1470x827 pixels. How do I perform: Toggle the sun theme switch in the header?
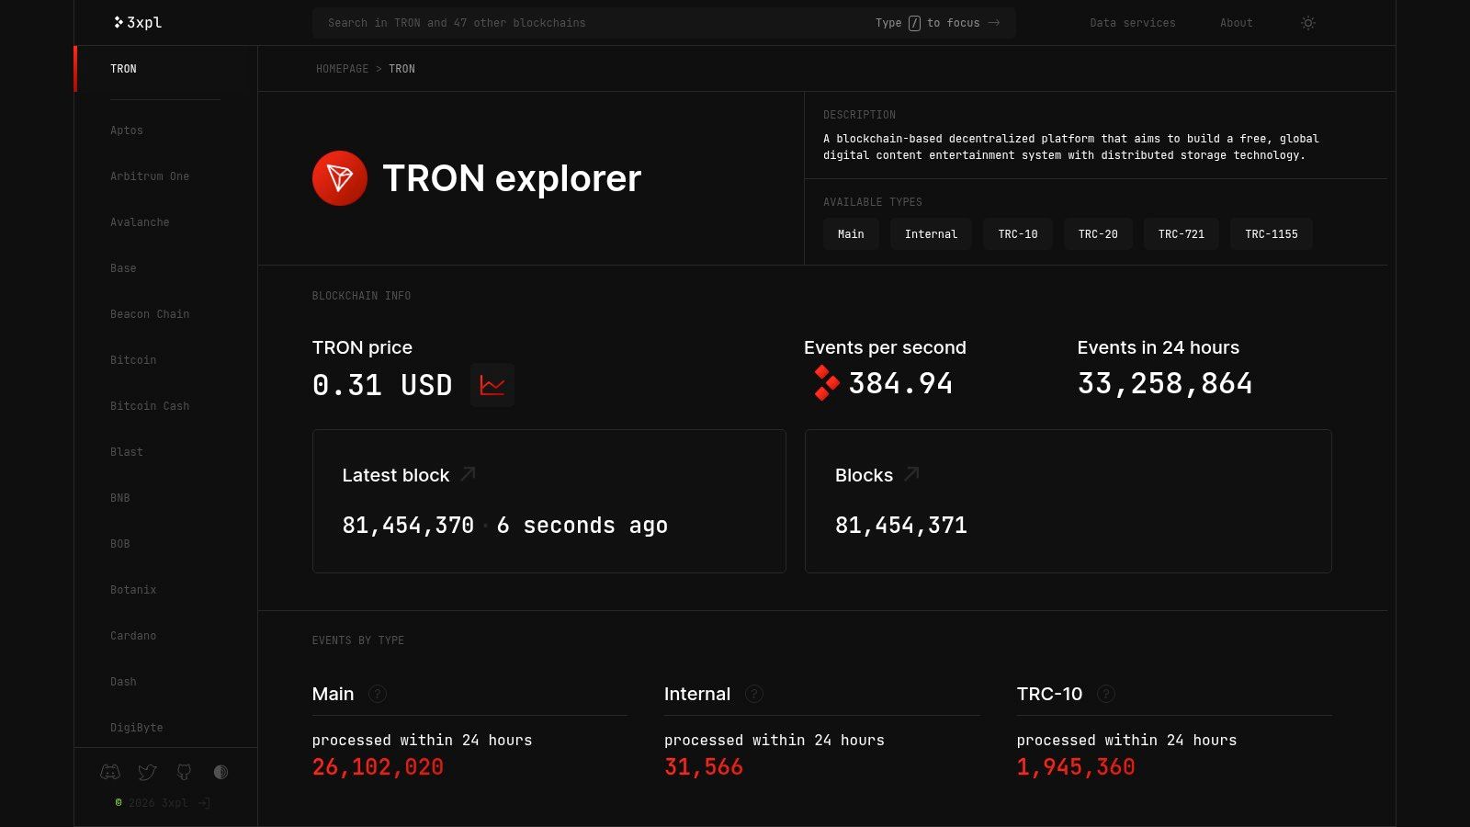[x=1308, y=23]
